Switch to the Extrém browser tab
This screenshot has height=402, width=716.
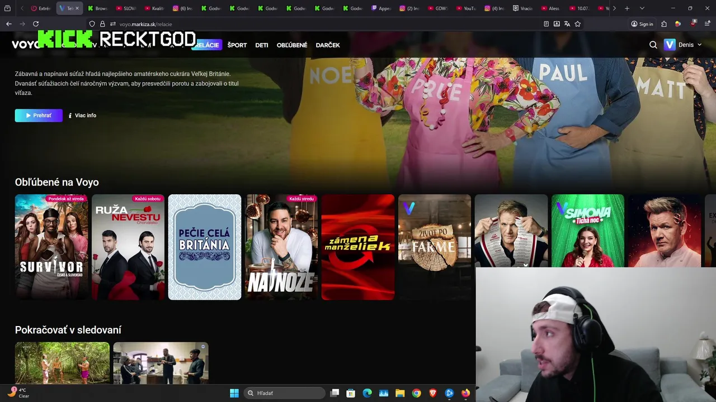pos(41,8)
